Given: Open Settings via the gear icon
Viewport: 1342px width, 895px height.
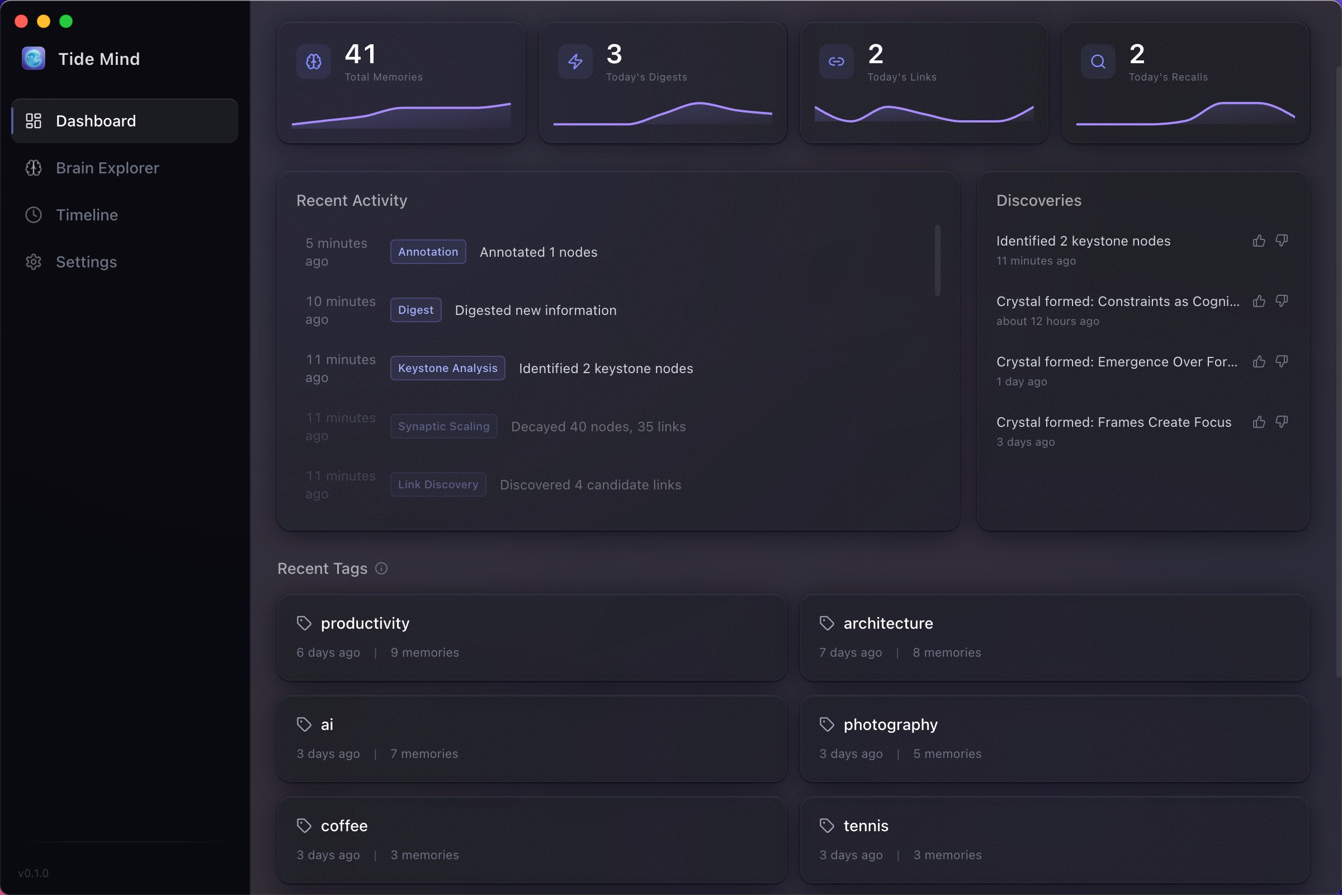Looking at the screenshot, I should click(x=32, y=261).
